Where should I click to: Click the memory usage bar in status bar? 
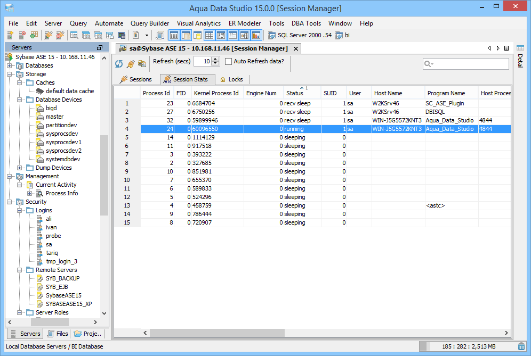468,346
